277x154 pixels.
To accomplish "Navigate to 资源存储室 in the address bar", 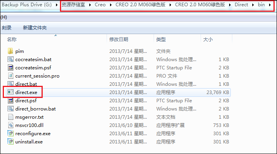I will [73, 5].
